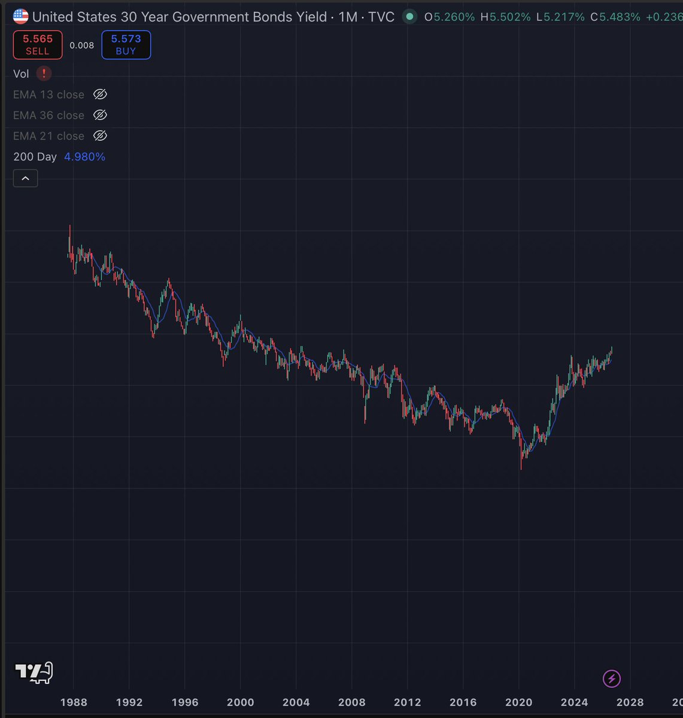The image size is (683, 718).
Task: Click the 2000 label on time axis
Action: pos(240,702)
